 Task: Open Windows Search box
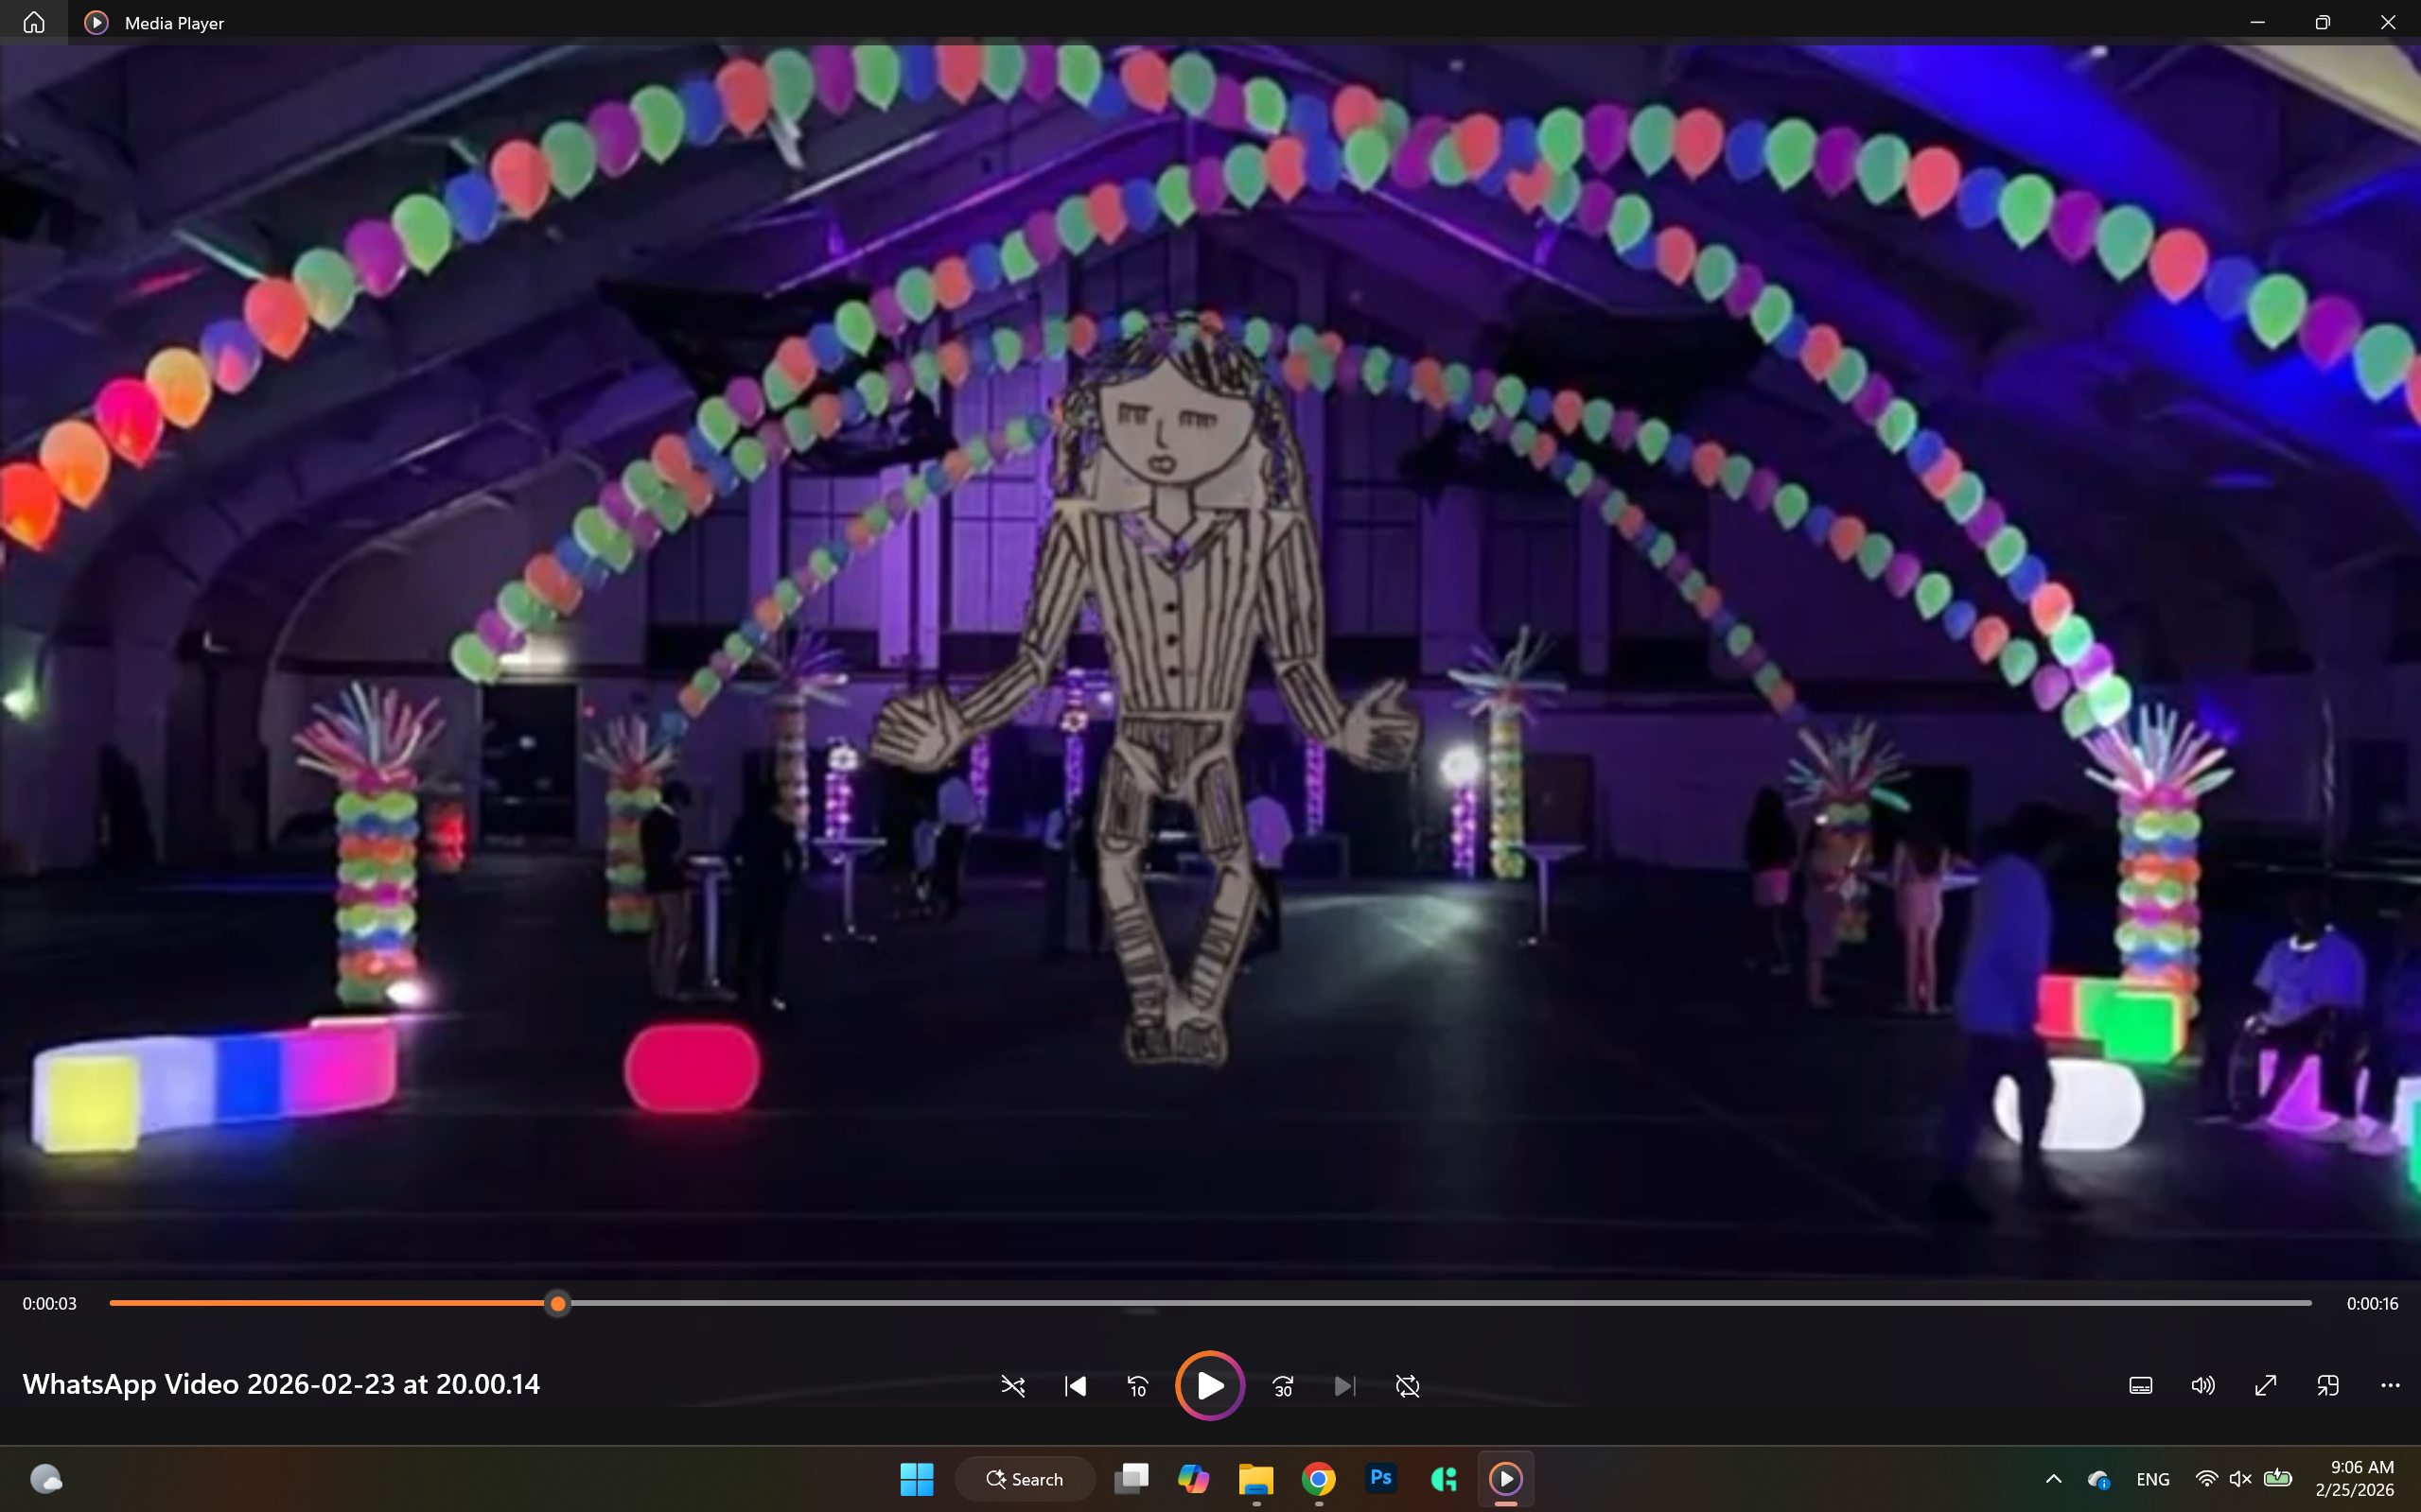pos(1025,1479)
